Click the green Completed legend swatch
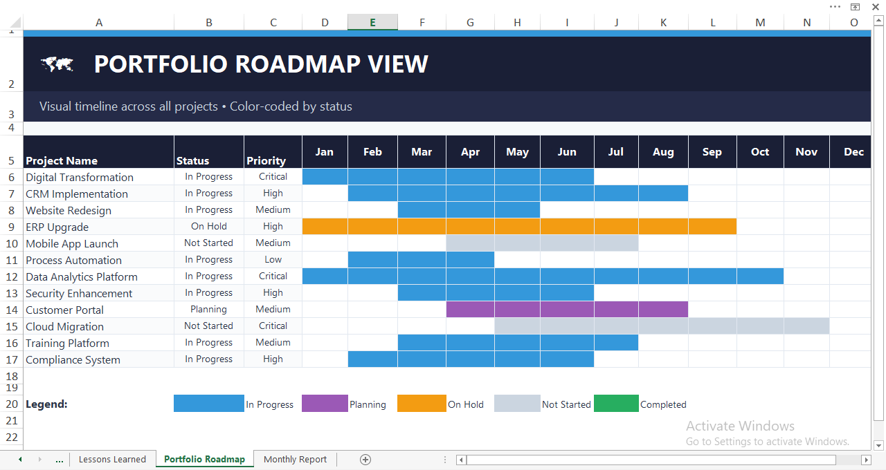This screenshot has width=886, height=470. point(616,404)
